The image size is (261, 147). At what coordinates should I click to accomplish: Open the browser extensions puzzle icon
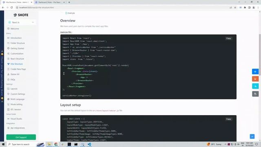click(x=245, y=7)
